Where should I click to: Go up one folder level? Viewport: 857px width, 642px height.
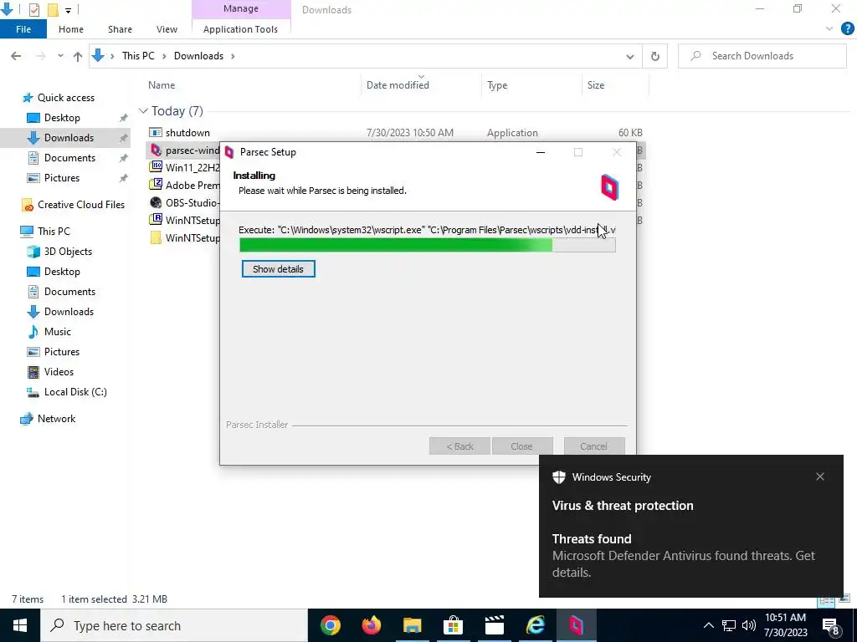(78, 56)
